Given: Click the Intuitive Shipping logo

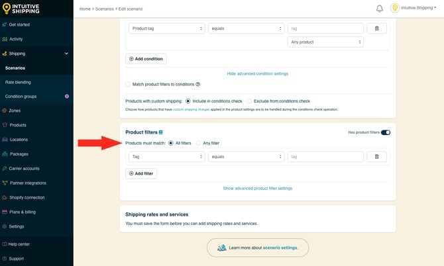Looking at the screenshot, I should 25,9.
